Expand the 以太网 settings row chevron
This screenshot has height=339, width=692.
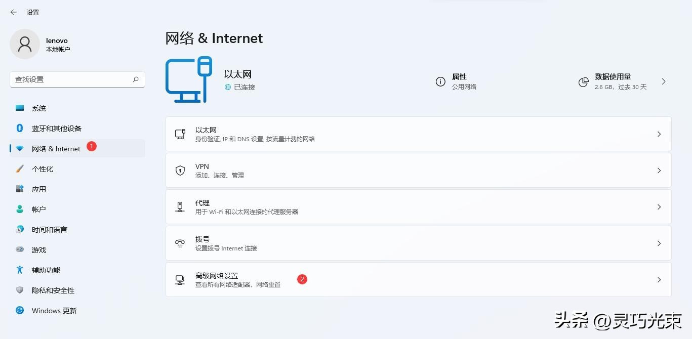point(659,134)
